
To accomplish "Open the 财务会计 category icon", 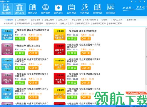I will pos(32,9).
